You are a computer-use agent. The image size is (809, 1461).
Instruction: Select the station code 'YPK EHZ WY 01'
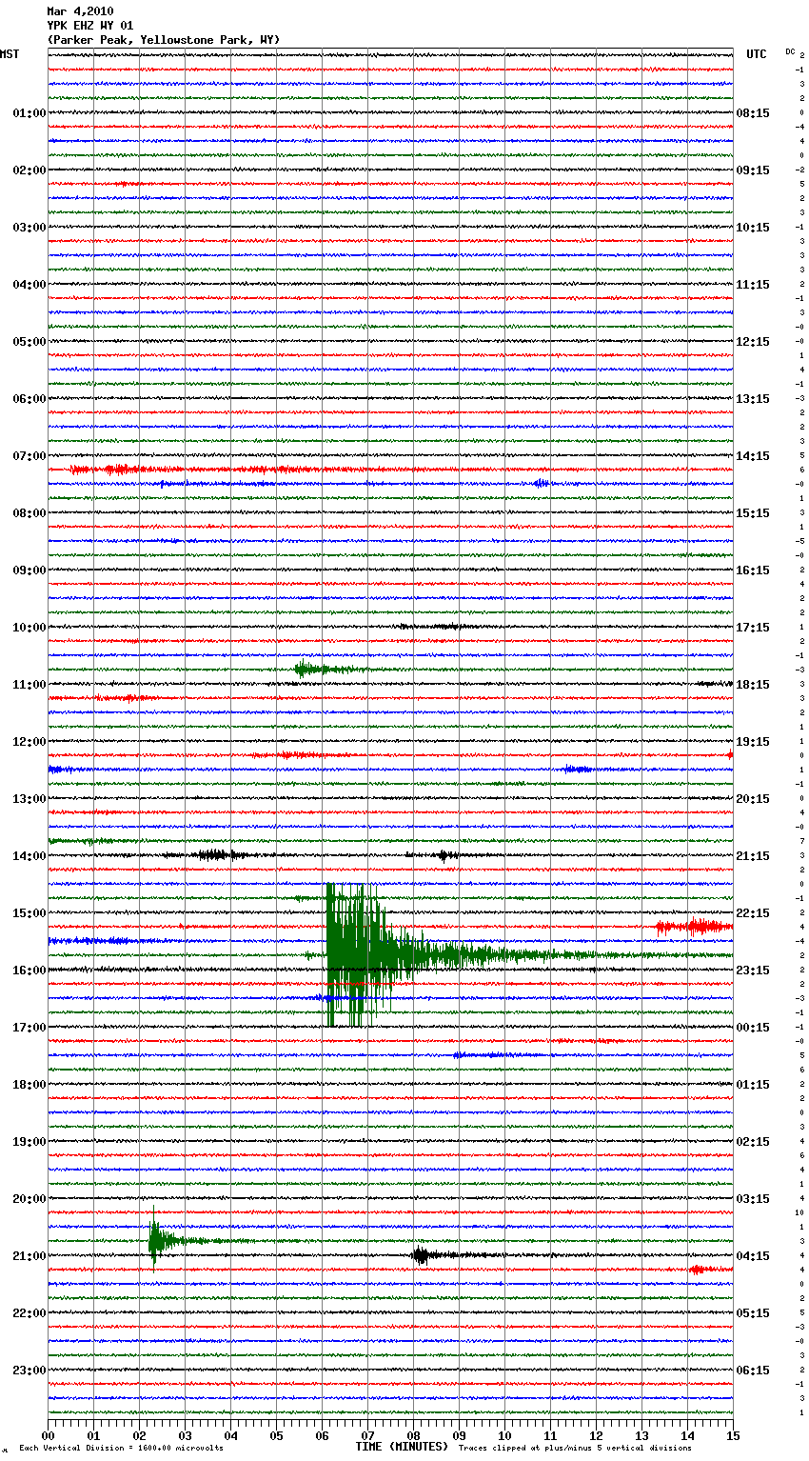pyautogui.click(x=90, y=26)
